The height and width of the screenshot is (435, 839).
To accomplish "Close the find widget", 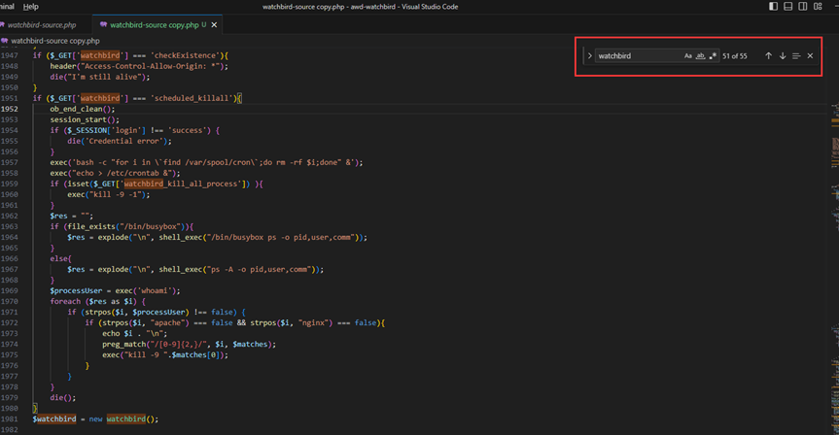I will tap(810, 56).
